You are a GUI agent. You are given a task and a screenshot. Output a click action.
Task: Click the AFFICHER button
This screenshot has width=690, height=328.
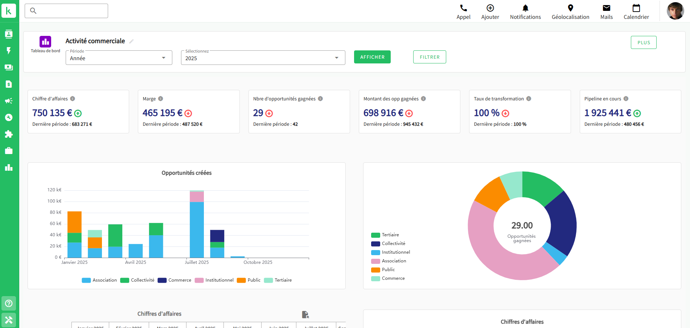[372, 57]
